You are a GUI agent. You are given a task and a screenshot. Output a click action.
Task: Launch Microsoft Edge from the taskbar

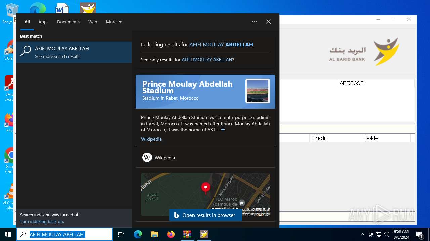pos(138,234)
